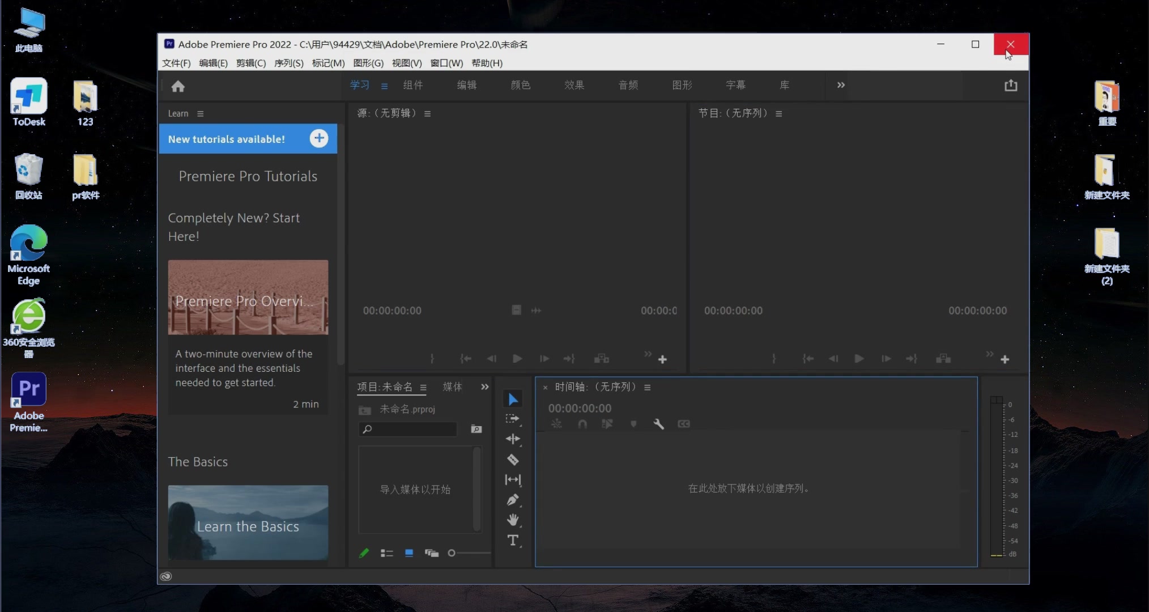This screenshot has height=612, width=1149.
Task: Go to the Home screen icon
Action: click(178, 86)
